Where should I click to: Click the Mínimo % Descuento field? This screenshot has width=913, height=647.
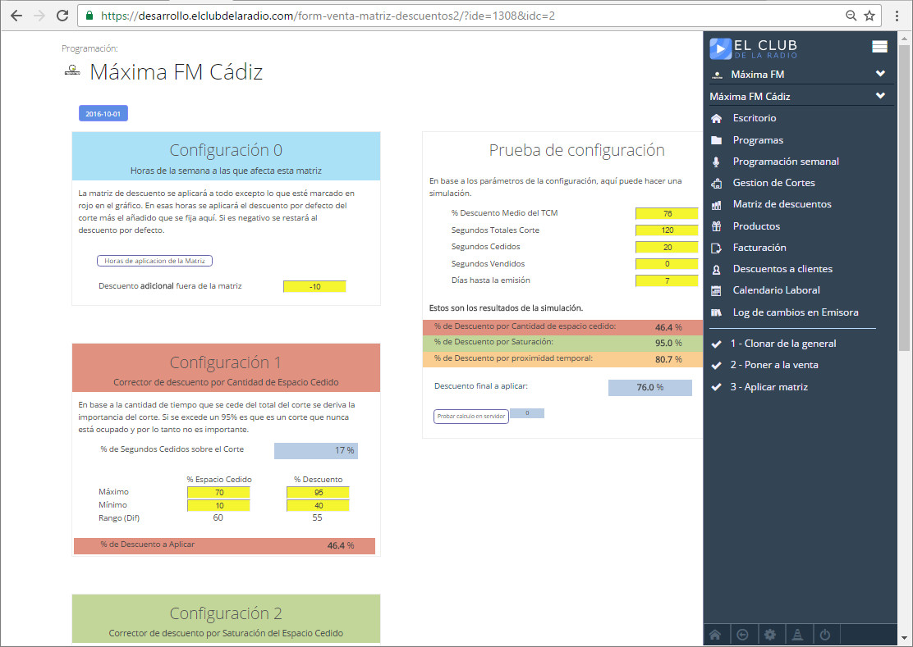[x=318, y=506]
